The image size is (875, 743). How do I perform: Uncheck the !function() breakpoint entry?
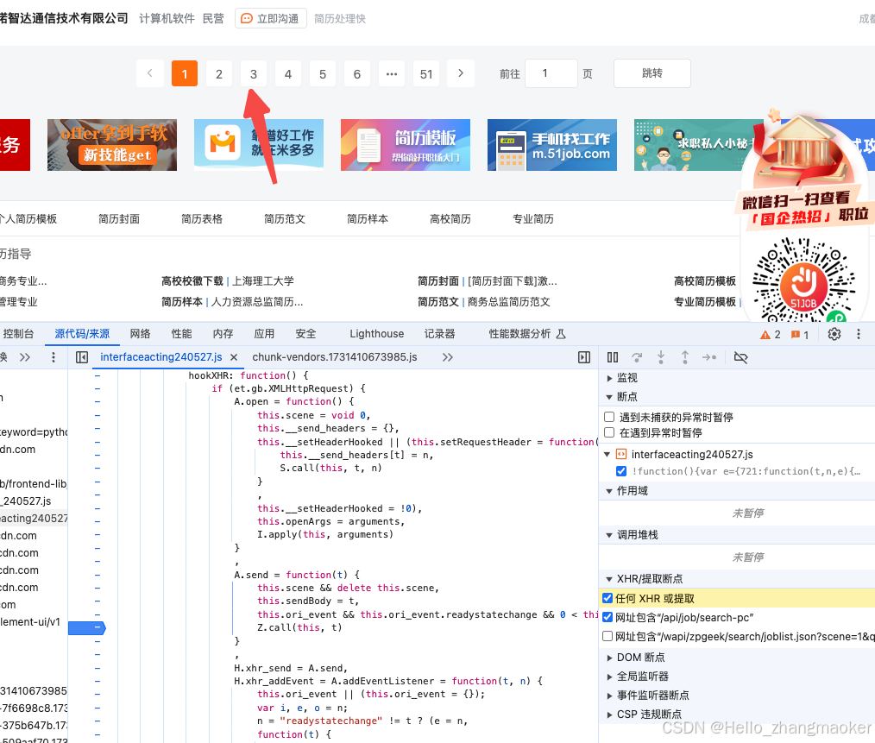click(621, 471)
